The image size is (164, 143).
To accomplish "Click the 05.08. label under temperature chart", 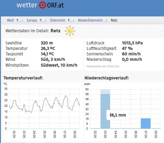I will click(x=45, y=134).
